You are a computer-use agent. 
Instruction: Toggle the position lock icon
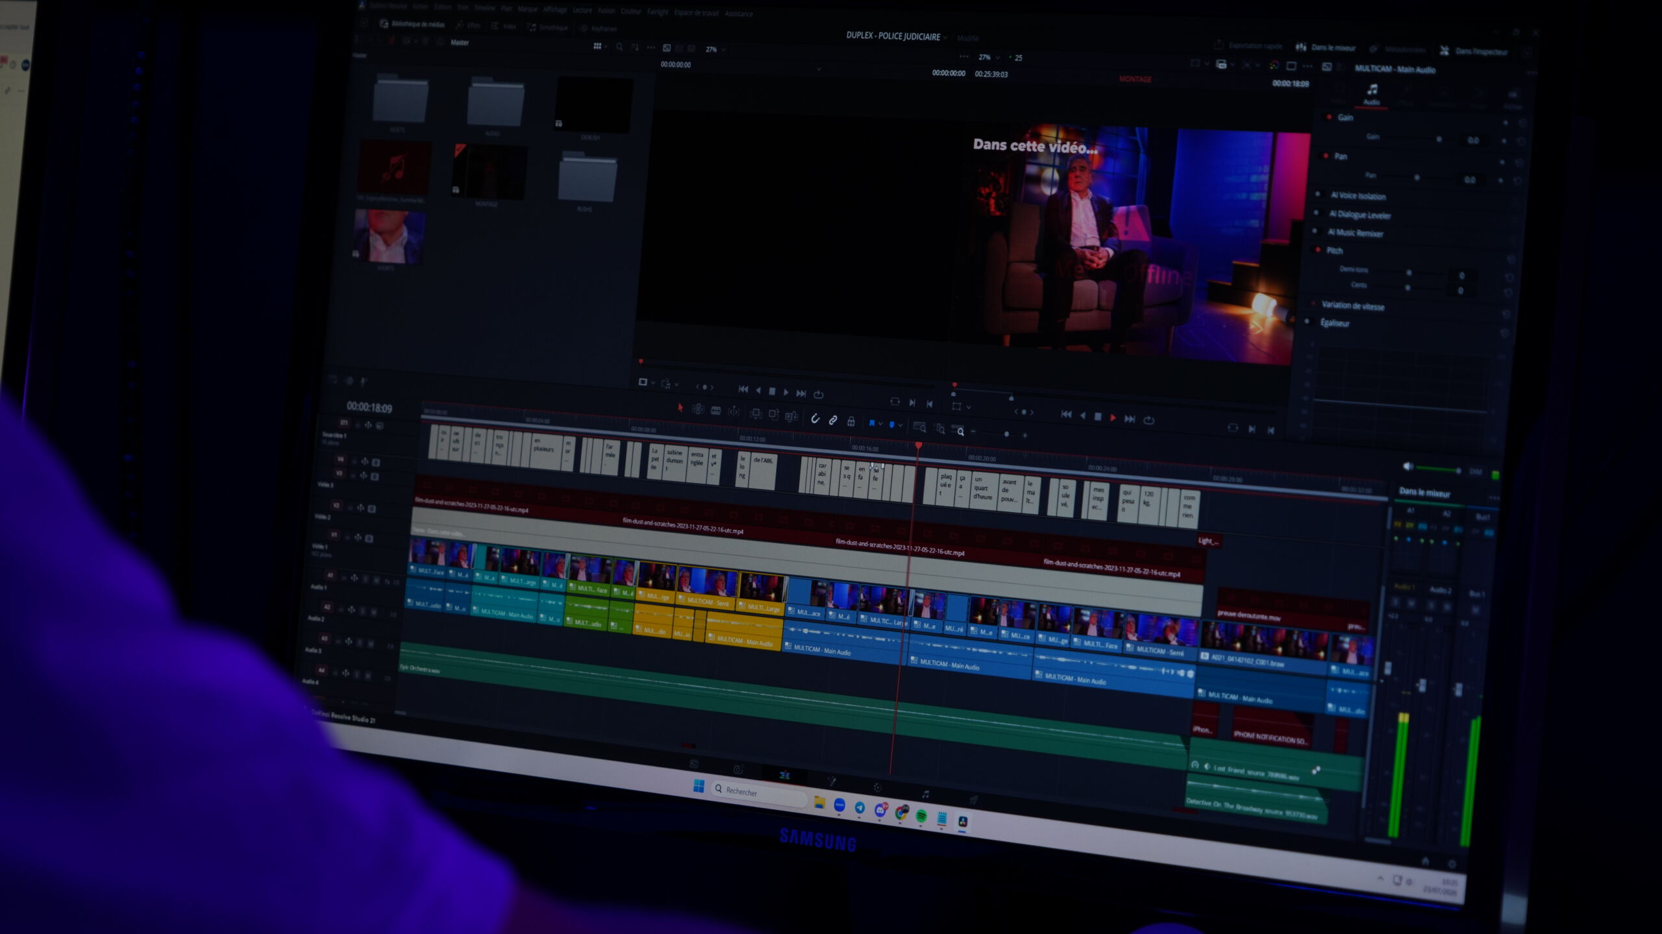(x=851, y=421)
